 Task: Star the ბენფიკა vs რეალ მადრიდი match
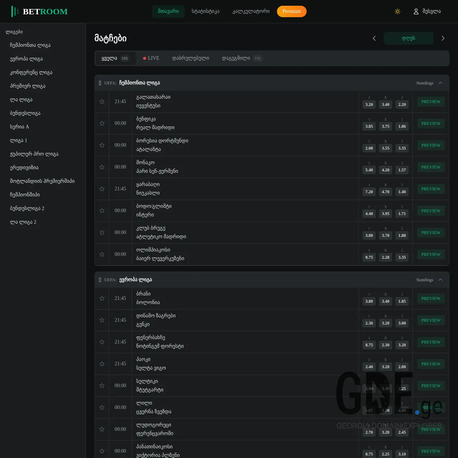point(102,123)
